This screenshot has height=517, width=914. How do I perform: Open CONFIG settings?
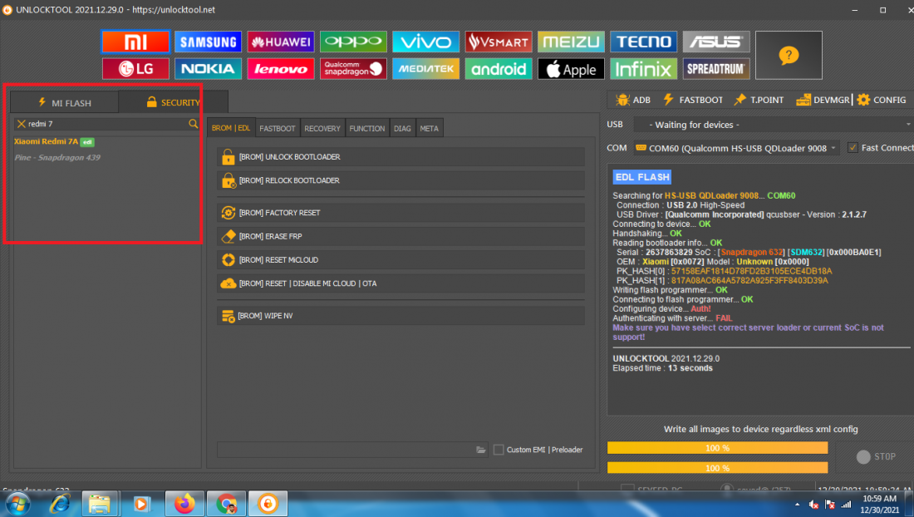coord(882,101)
